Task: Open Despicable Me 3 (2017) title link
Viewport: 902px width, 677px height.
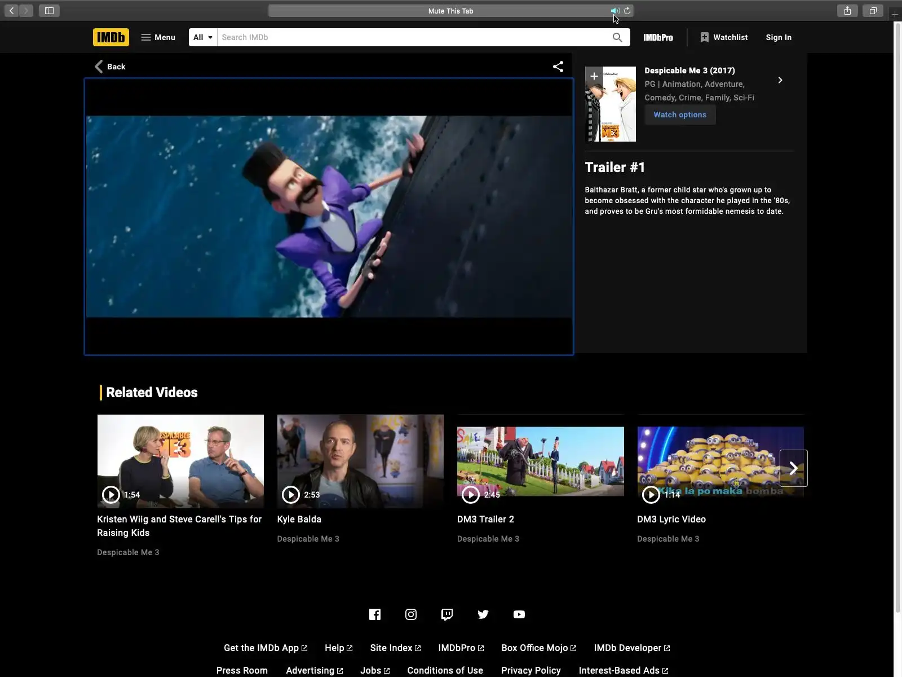Action: tap(689, 71)
